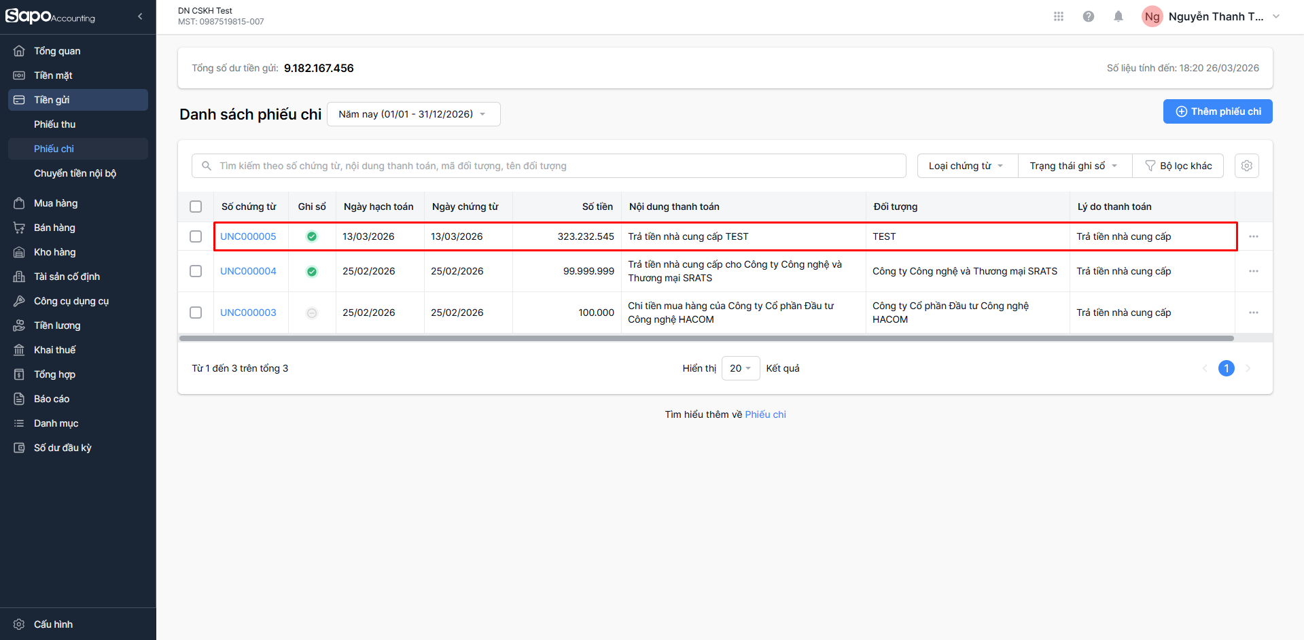
Task: Click the horizontal table scrollbar
Action: (707, 338)
